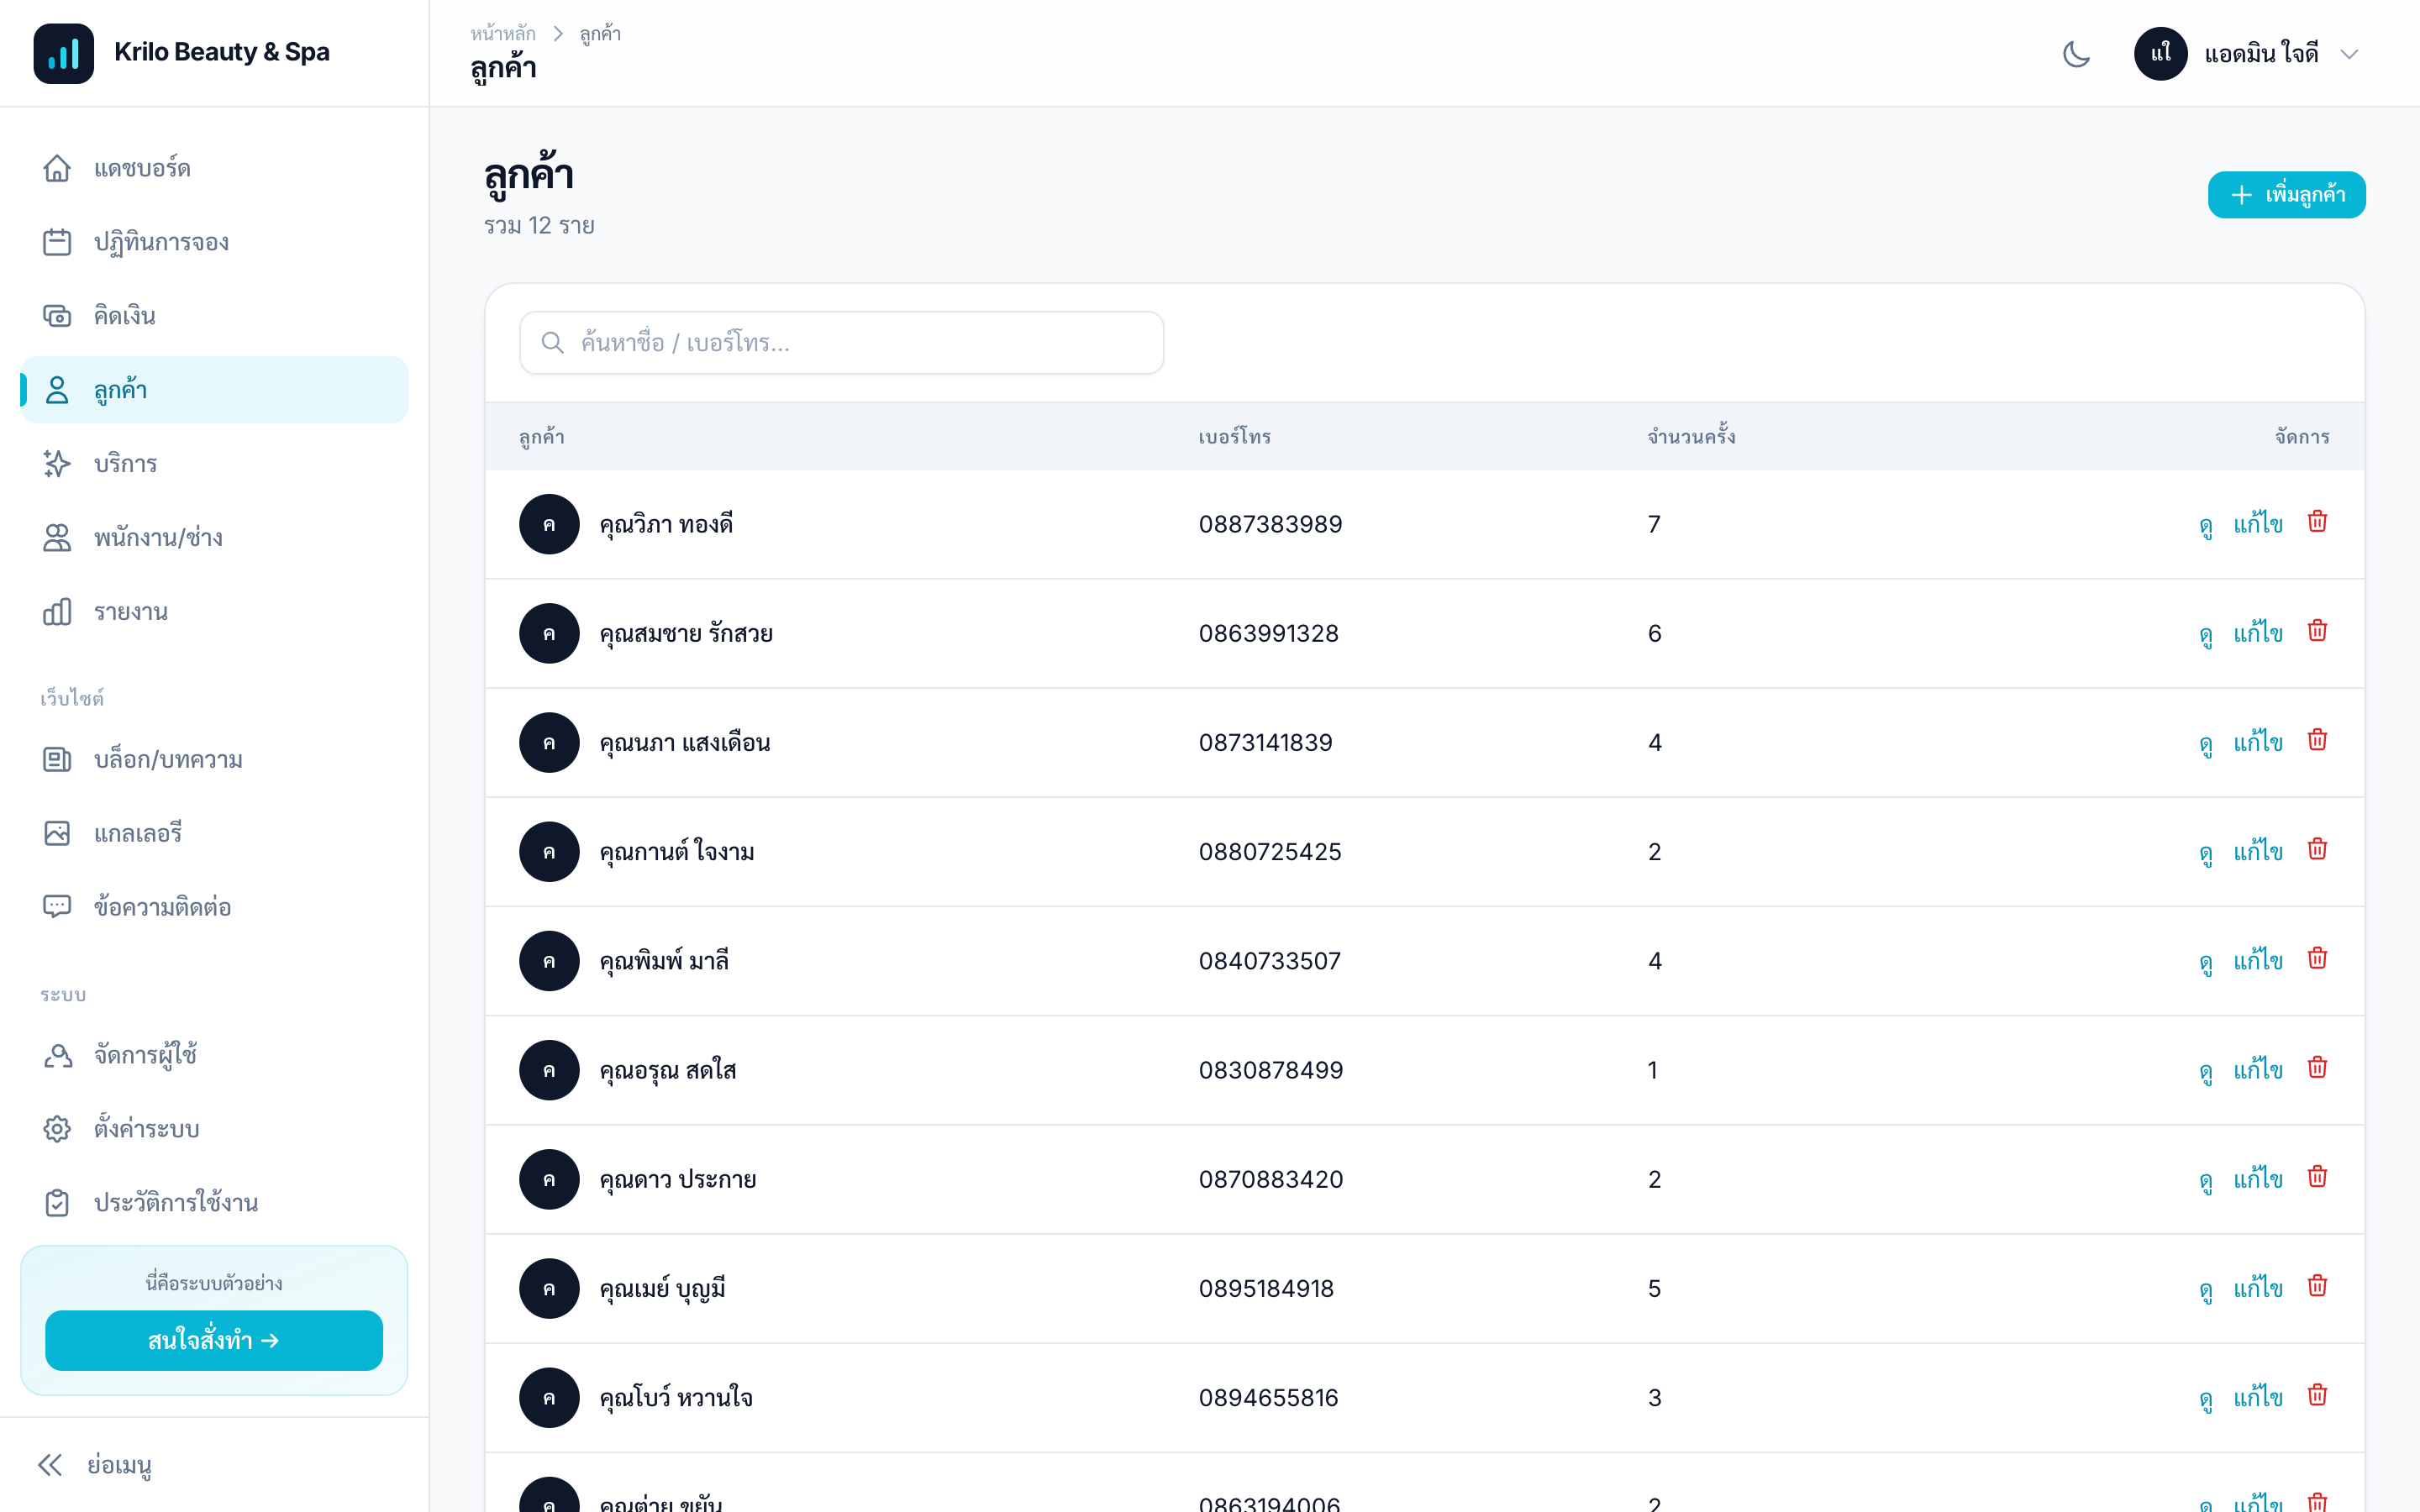Click the หน้าหลัก breadcrumb link
This screenshot has height=1512, width=2420.
pyautogui.click(x=503, y=34)
